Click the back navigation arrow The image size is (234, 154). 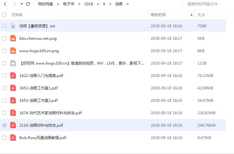5,4
